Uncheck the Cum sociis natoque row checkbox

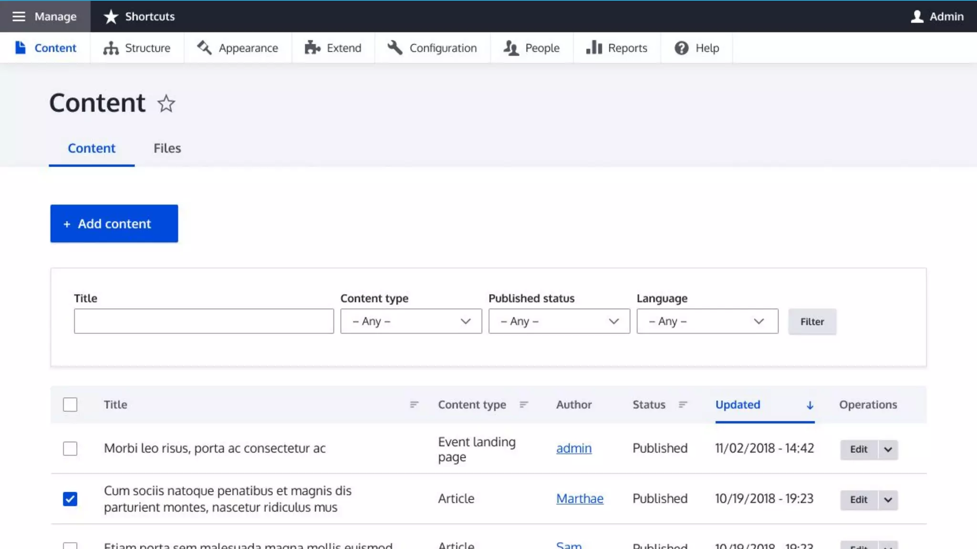pos(70,499)
